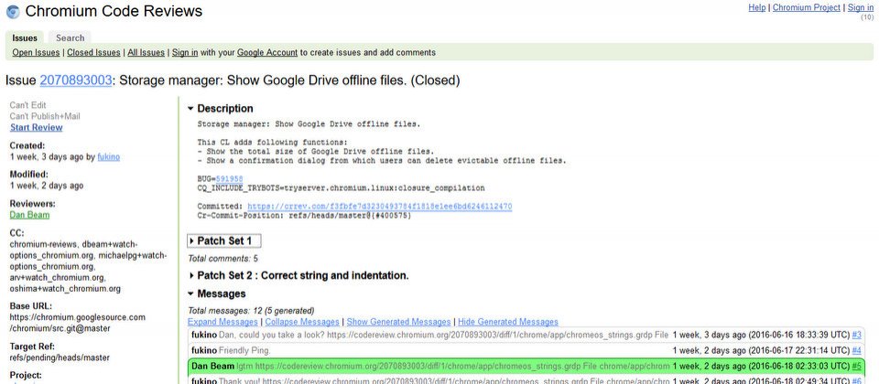The width and height of the screenshot is (879, 384).
Task: Open the crrev.com commit link
Action: coord(379,207)
